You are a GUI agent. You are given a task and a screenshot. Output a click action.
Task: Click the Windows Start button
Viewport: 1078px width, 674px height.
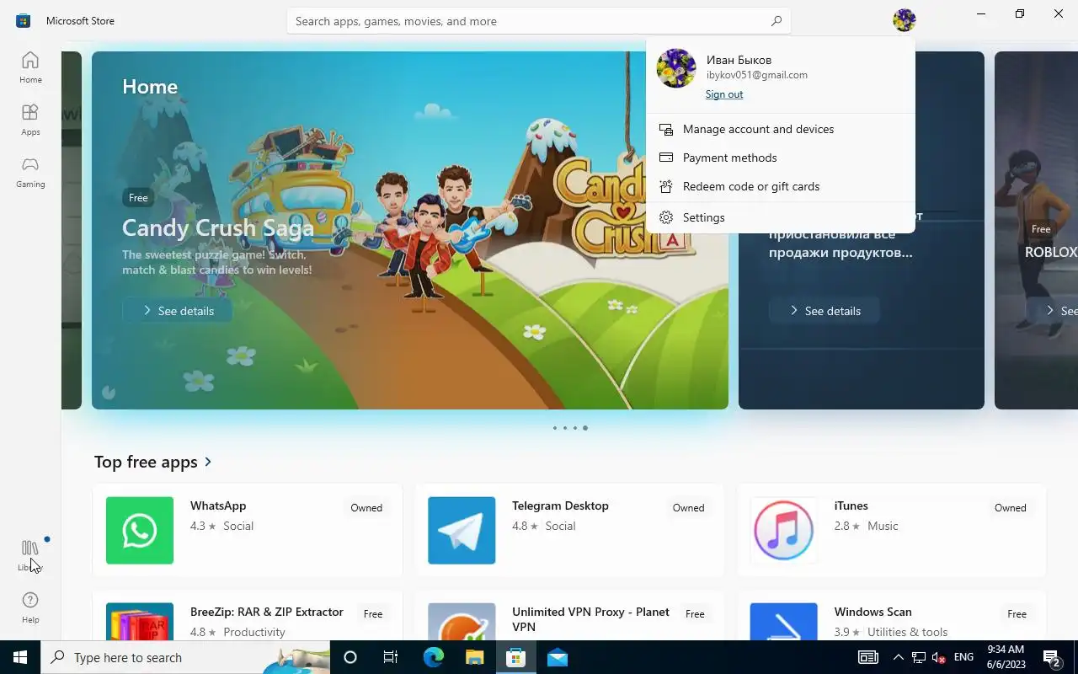(x=20, y=657)
